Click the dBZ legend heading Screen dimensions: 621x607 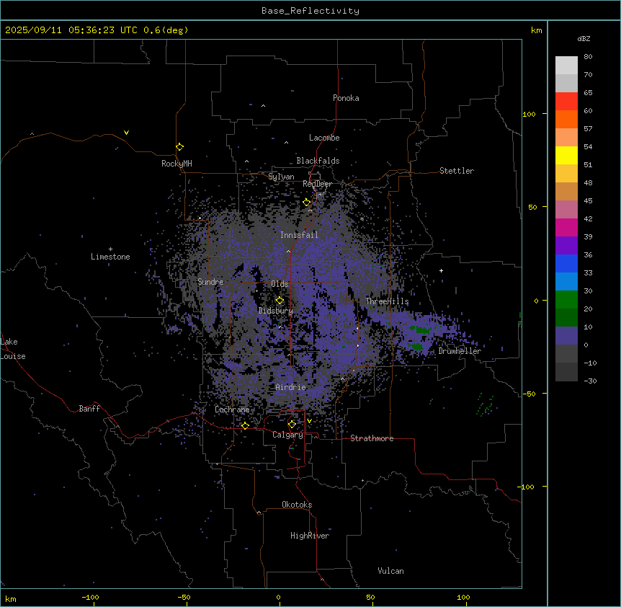pos(584,38)
